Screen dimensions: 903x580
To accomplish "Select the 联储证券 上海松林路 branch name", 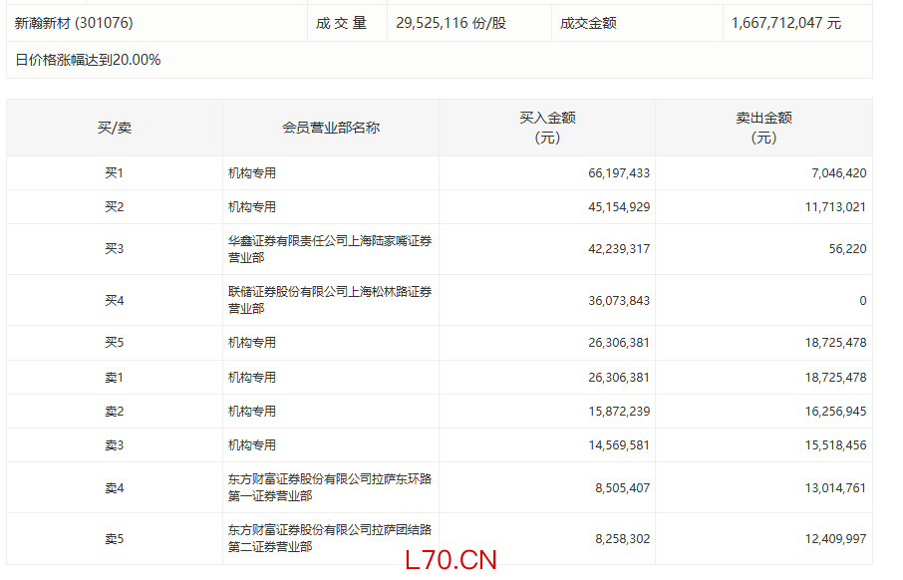I will coord(330,300).
